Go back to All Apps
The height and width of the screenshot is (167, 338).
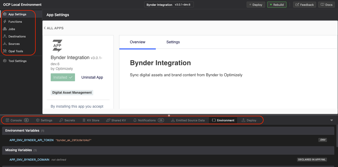(54, 28)
